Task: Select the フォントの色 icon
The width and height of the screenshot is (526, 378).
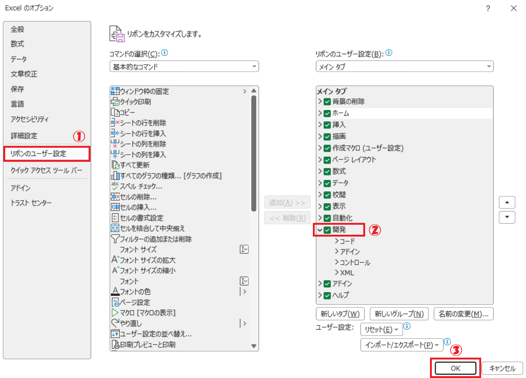Action: (115, 291)
